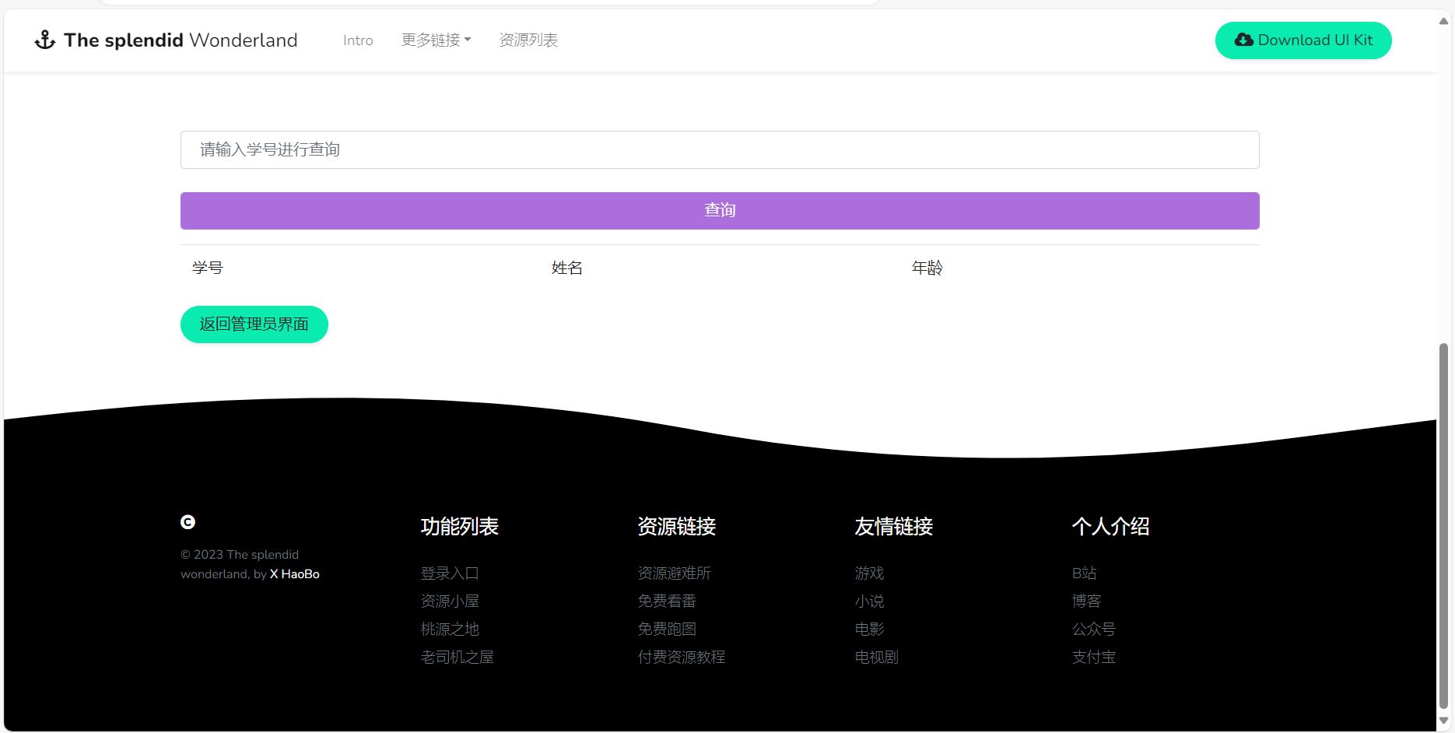This screenshot has height=733, width=1455.
Task: Focus the 请输入学号进行查询 input field
Action: tap(720, 149)
